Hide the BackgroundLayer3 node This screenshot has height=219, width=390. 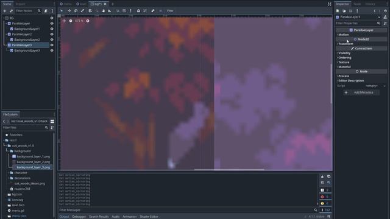(52, 50)
